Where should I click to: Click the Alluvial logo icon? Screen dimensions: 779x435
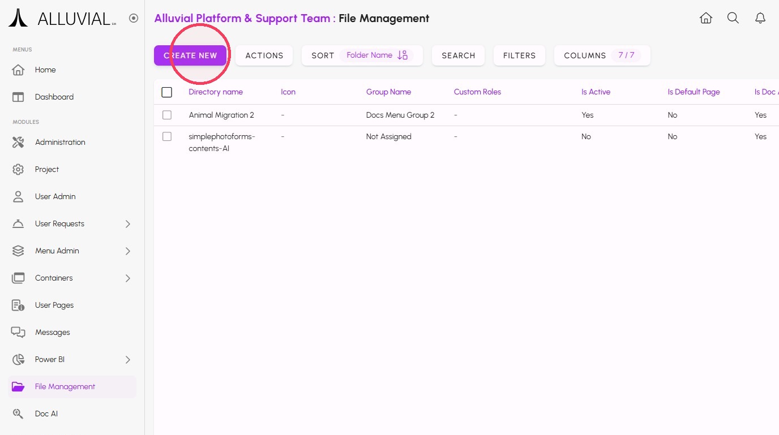coord(18,18)
